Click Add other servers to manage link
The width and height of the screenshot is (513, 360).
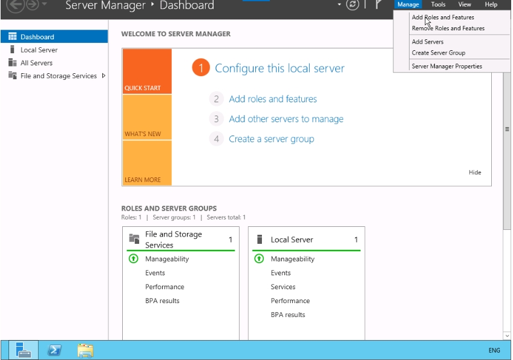coord(286,119)
